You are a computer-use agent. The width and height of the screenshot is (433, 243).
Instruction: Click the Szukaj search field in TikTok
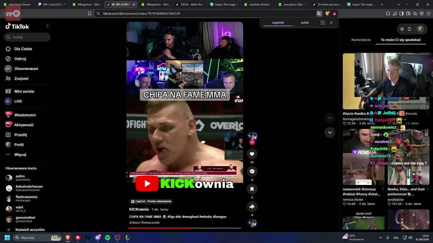tap(27, 37)
